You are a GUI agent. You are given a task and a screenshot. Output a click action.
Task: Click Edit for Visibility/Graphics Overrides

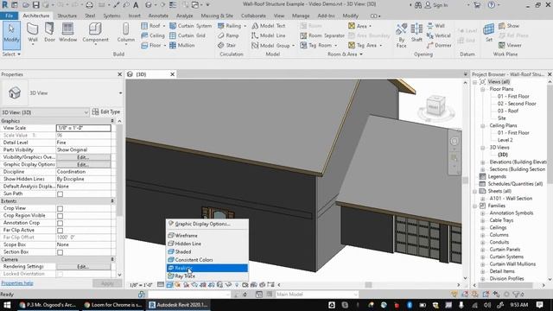tap(83, 157)
